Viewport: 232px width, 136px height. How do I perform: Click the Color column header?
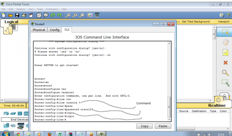(x=223, y=111)
